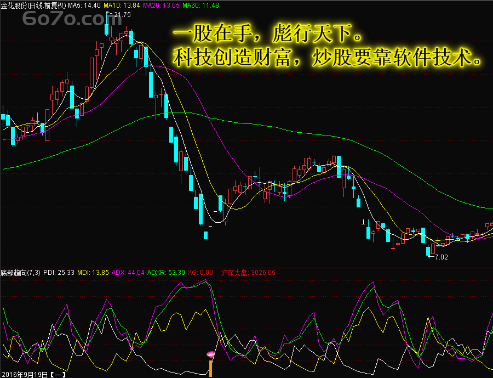Click the MA5: 14.40 indicator label
Screen dimensions: 493x378
[x=84, y=5]
